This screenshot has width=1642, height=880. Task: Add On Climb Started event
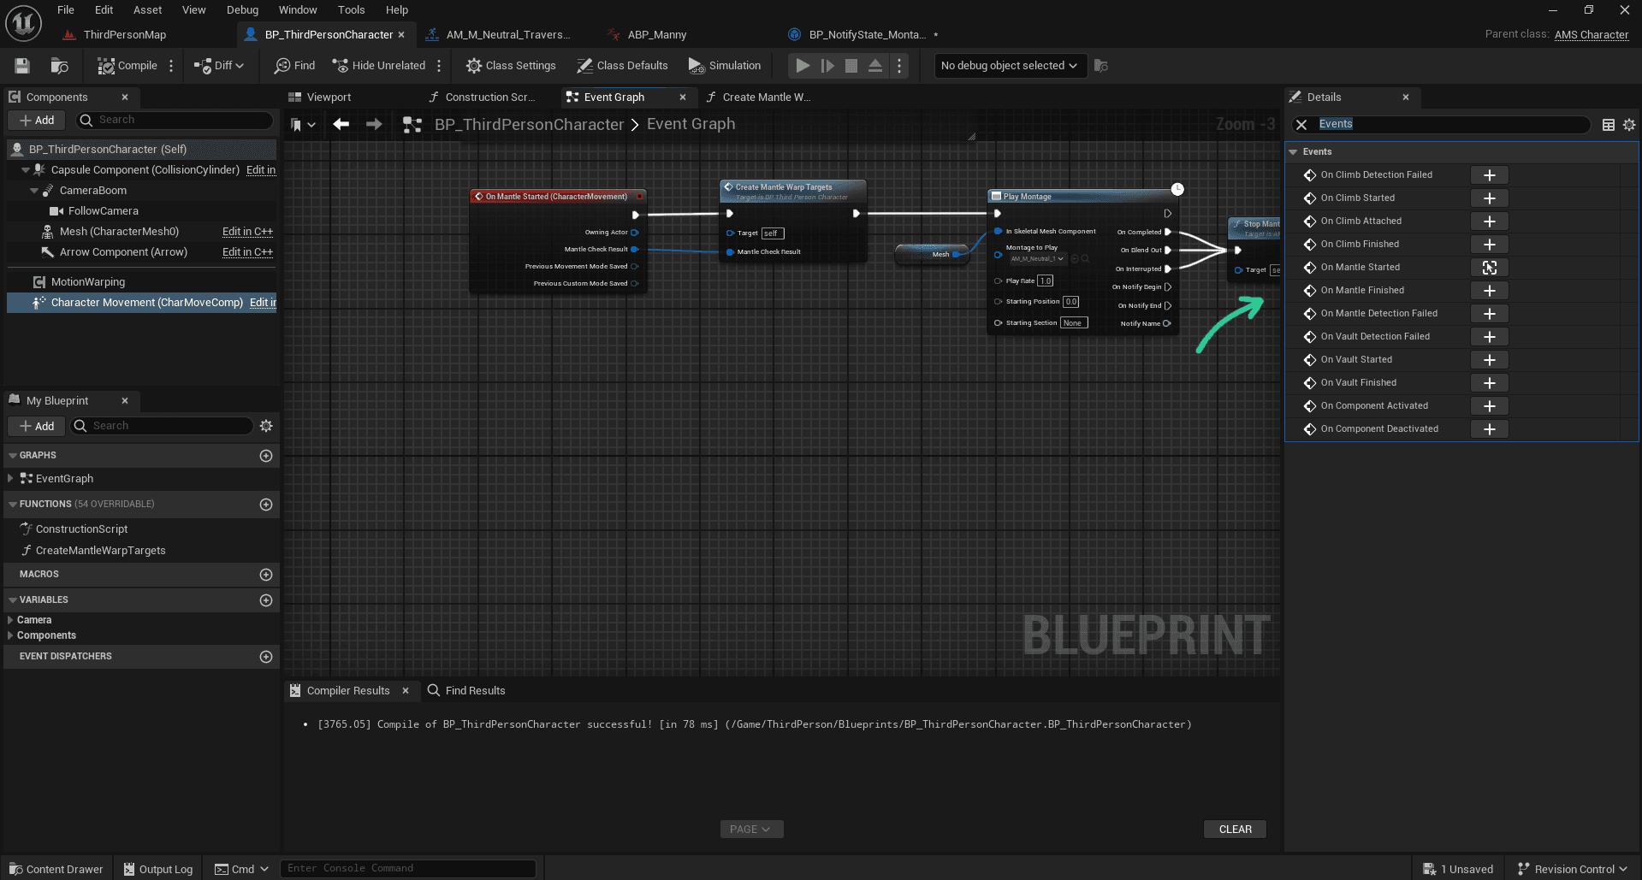click(1489, 198)
